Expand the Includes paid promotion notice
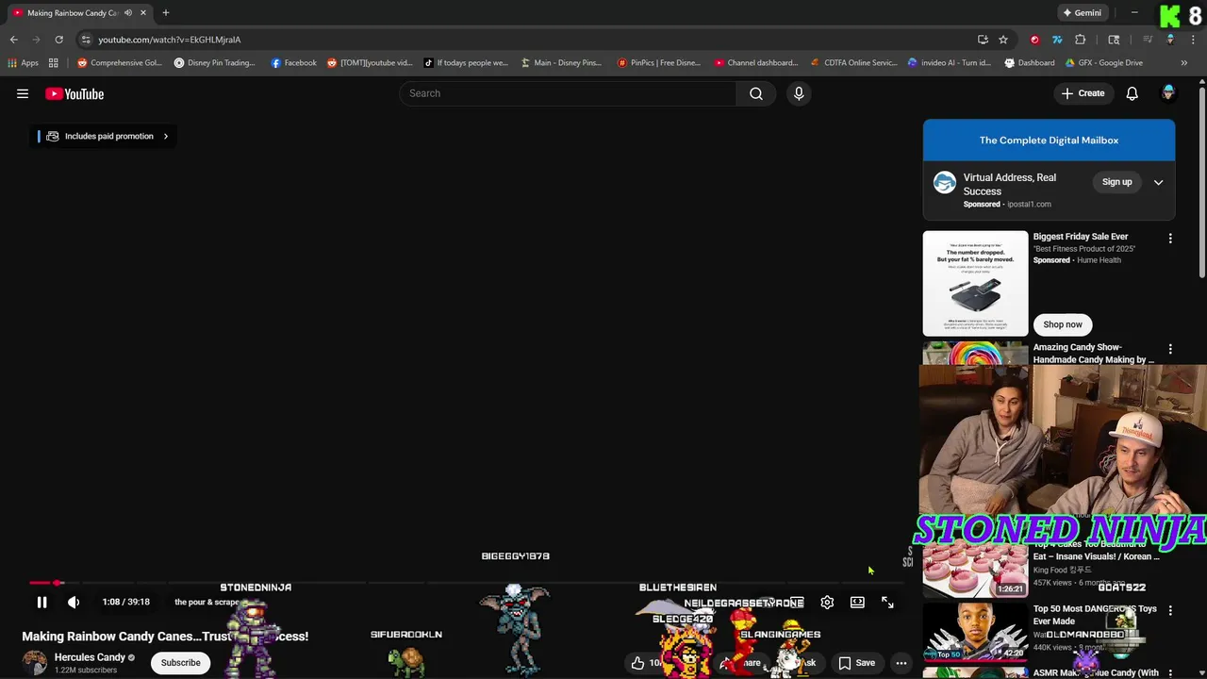 (104, 136)
